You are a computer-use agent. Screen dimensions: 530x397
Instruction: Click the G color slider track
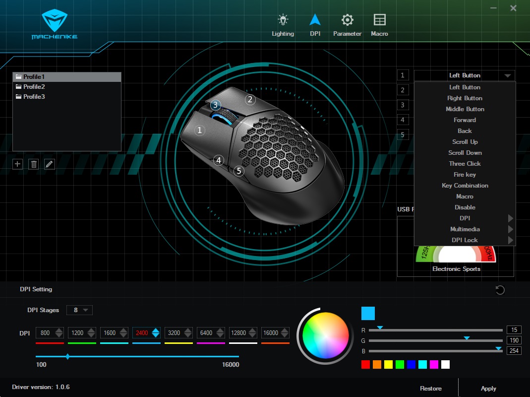(435, 340)
